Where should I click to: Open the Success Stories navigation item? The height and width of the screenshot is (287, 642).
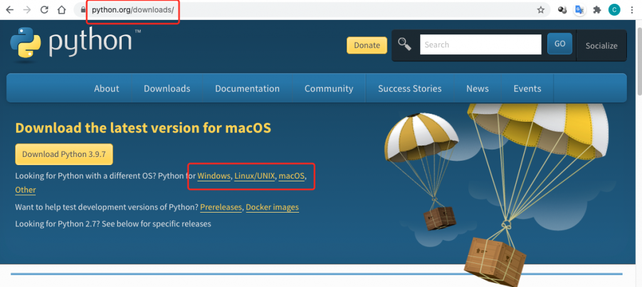(410, 89)
